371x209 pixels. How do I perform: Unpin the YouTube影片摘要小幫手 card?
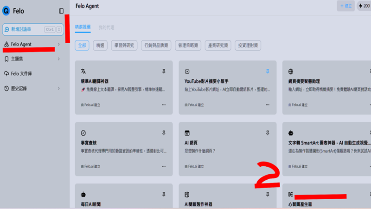(267, 72)
